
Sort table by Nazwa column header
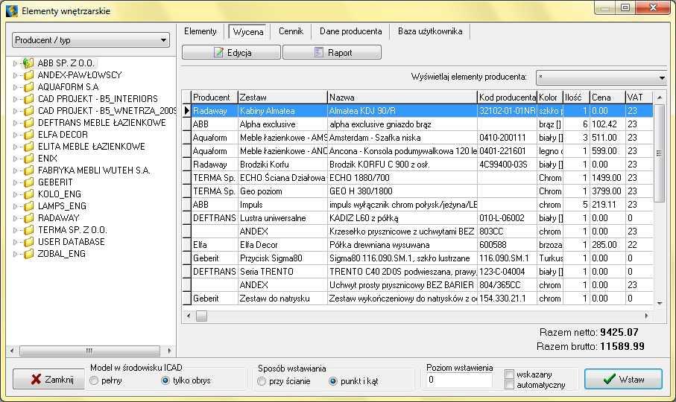point(402,98)
